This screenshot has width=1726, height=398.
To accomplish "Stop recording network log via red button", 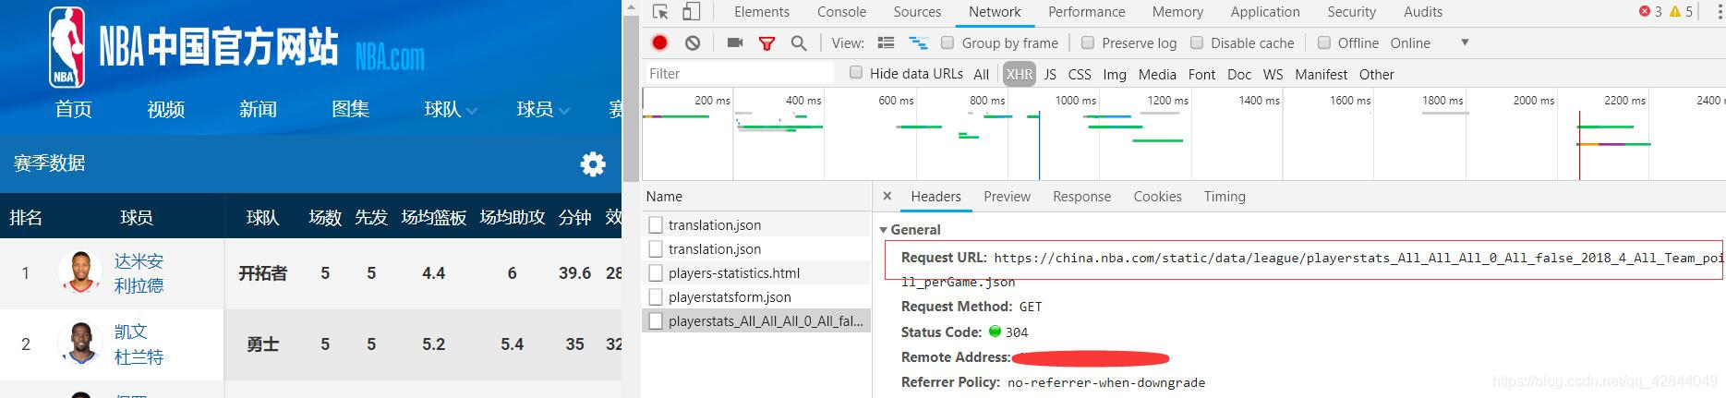I will click(659, 42).
